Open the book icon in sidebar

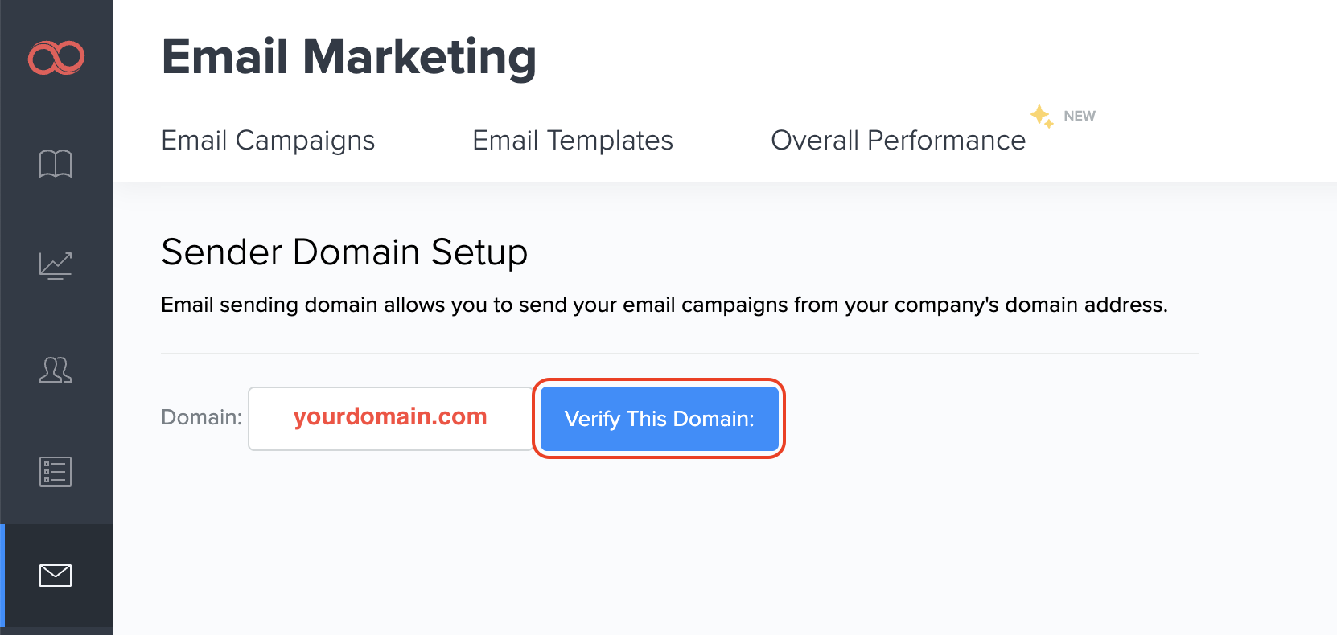[56, 164]
